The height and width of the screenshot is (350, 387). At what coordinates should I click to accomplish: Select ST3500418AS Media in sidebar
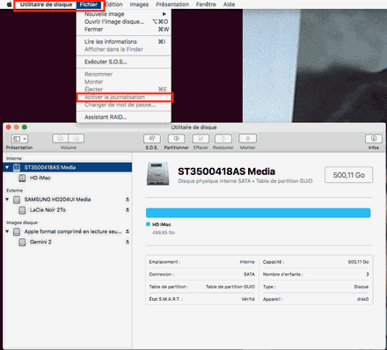click(68, 167)
